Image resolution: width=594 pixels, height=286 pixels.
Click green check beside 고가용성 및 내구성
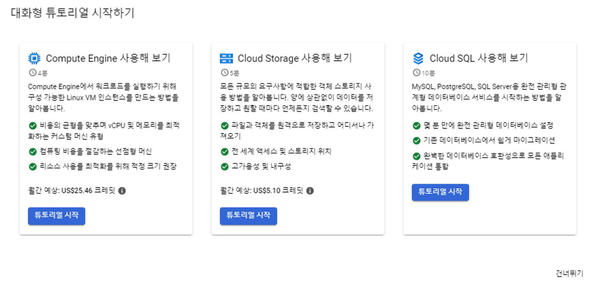point(225,167)
